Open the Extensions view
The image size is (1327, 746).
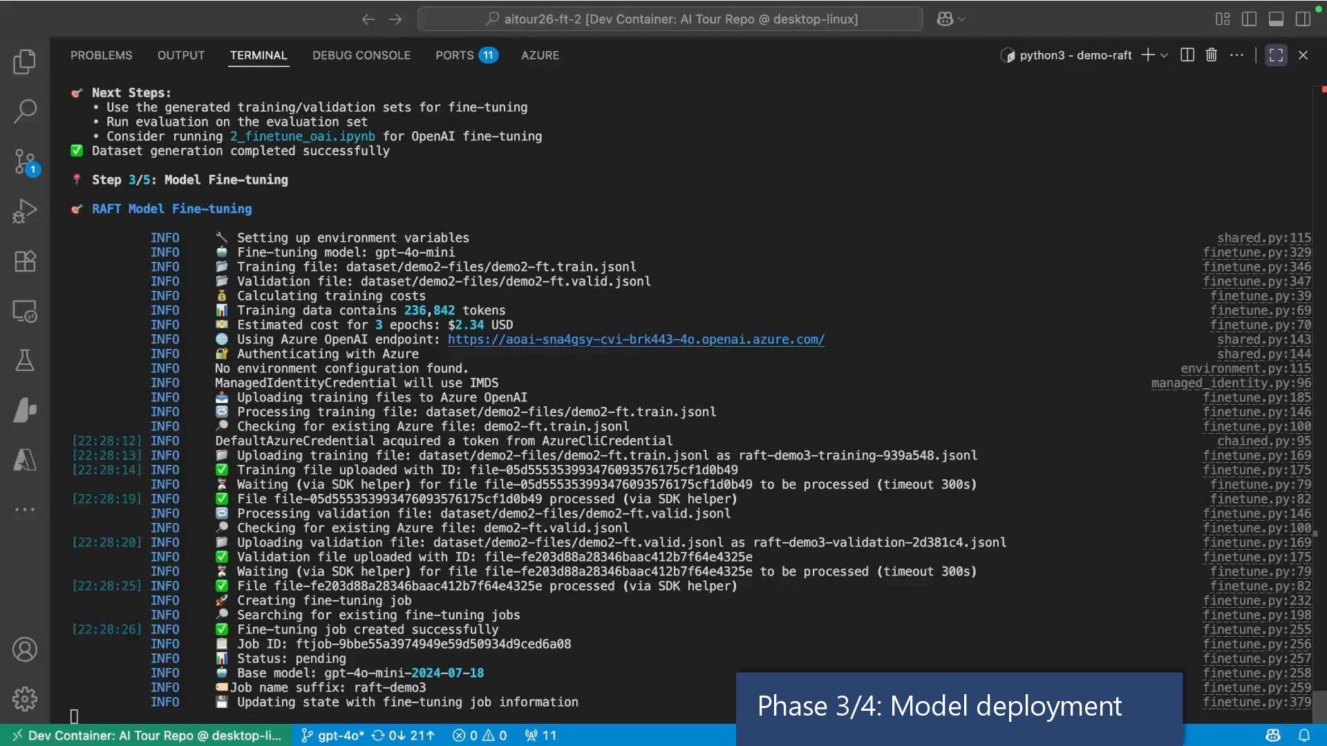tap(25, 261)
